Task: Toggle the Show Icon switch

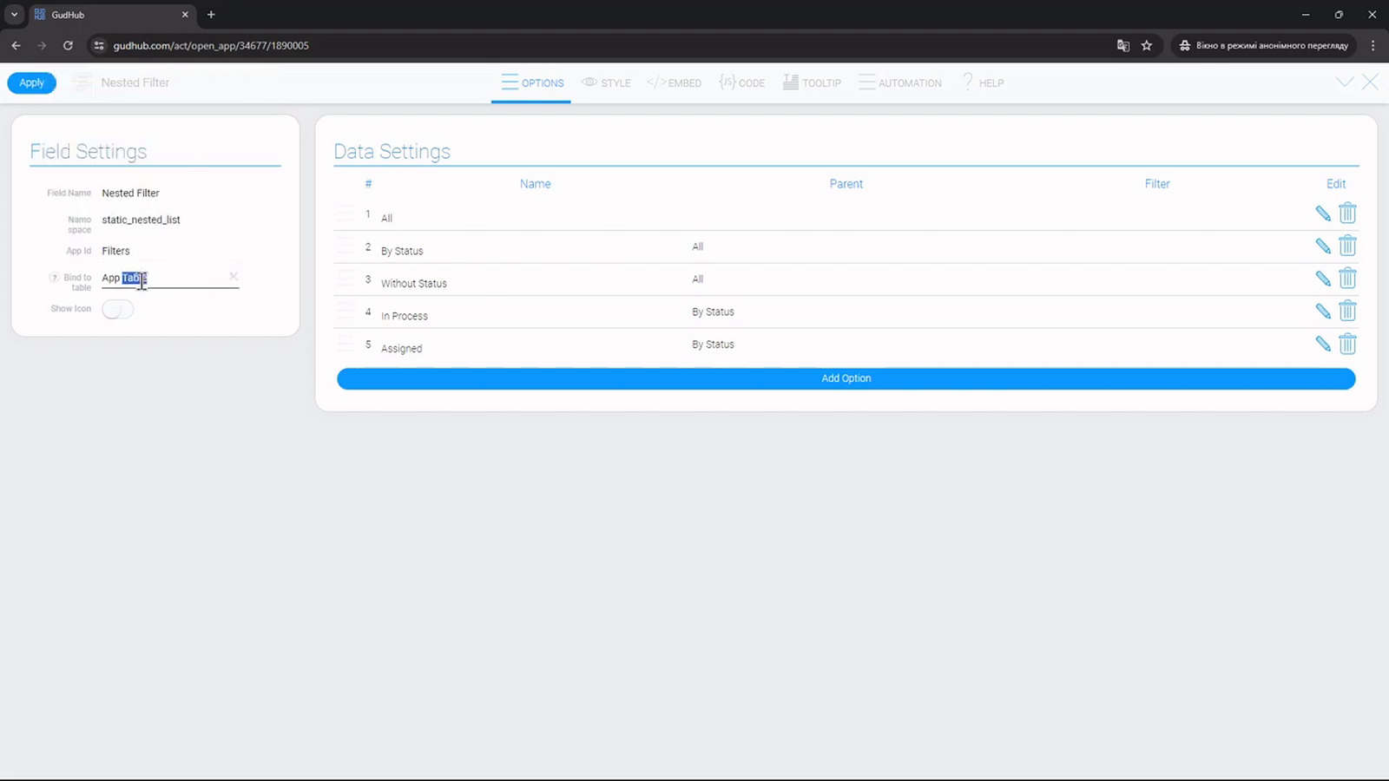Action: tap(117, 309)
